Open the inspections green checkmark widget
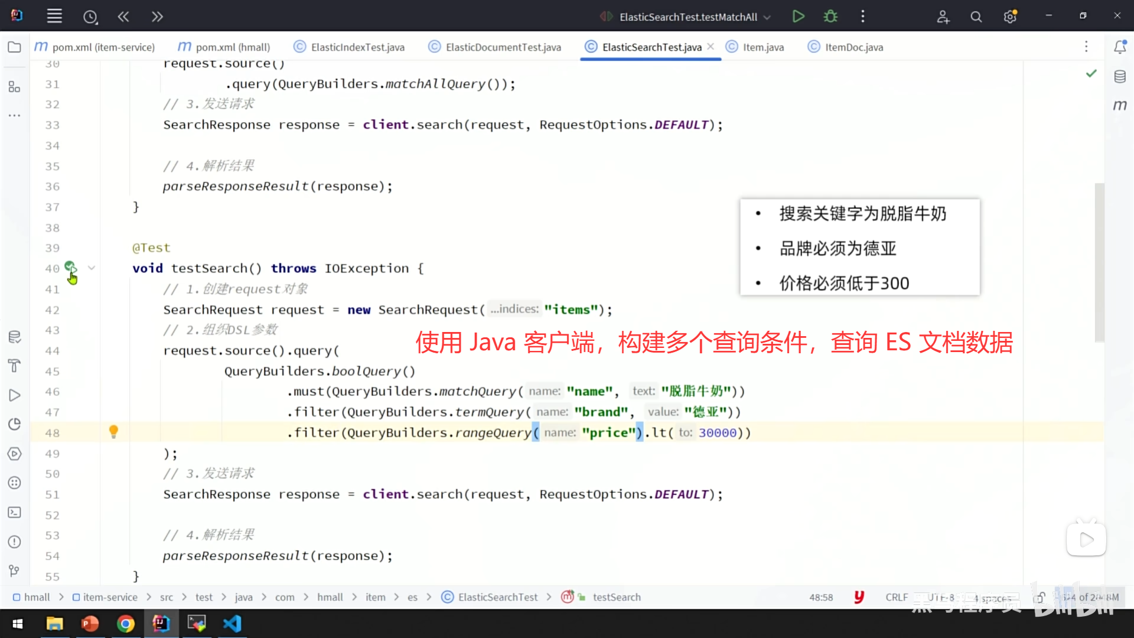The image size is (1134, 638). pos(1091,73)
